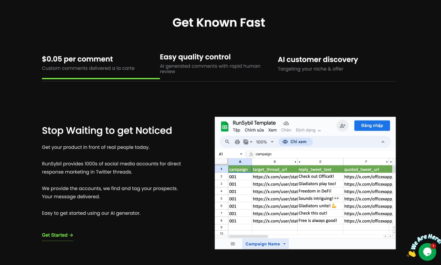The height and width of the screenshot is (265, 441).
Task: Click cell Gladiators unite!
Action: [320, 206]
